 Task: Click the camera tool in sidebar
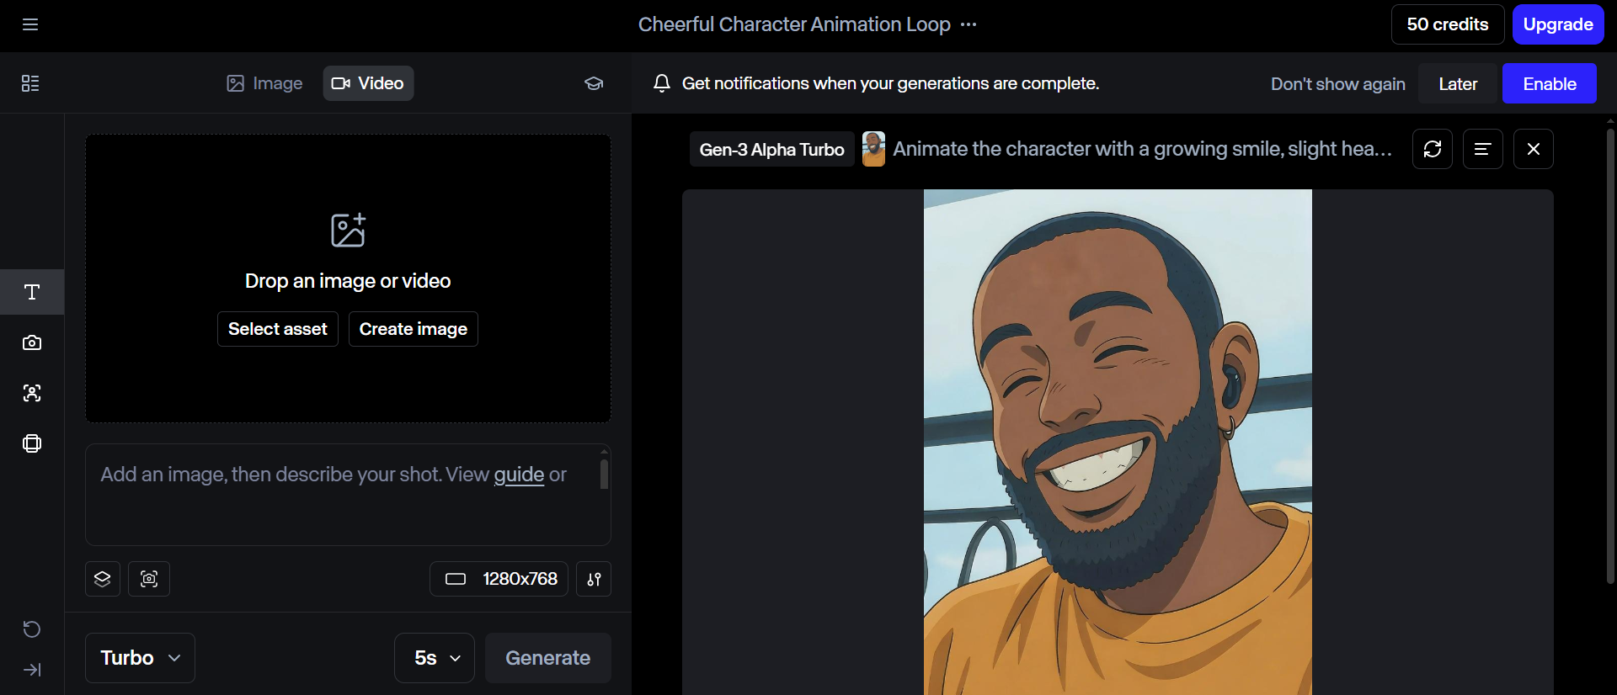(x=32, y=342)
